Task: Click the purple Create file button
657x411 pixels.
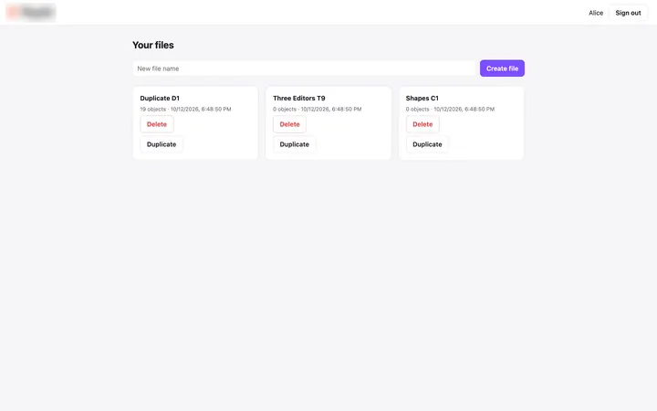Action: 502,68
